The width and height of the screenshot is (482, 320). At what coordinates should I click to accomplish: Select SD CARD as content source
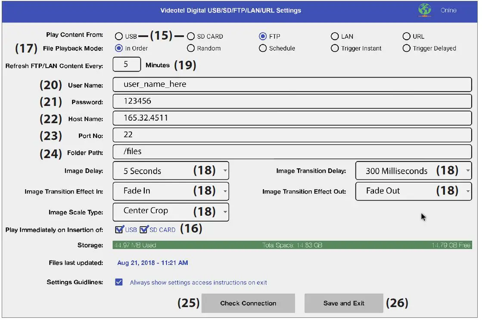[191, 37]
